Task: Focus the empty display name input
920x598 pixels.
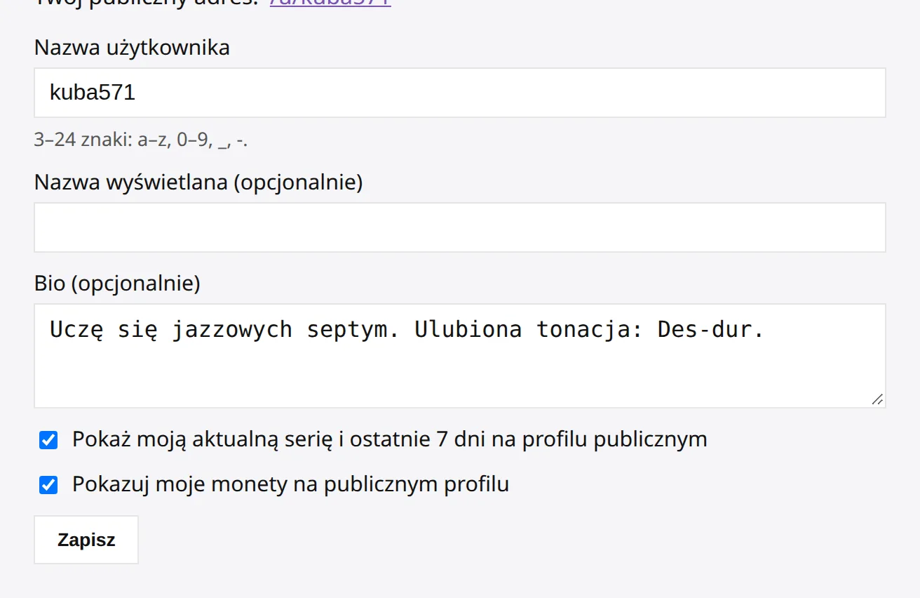Action: 460,227
